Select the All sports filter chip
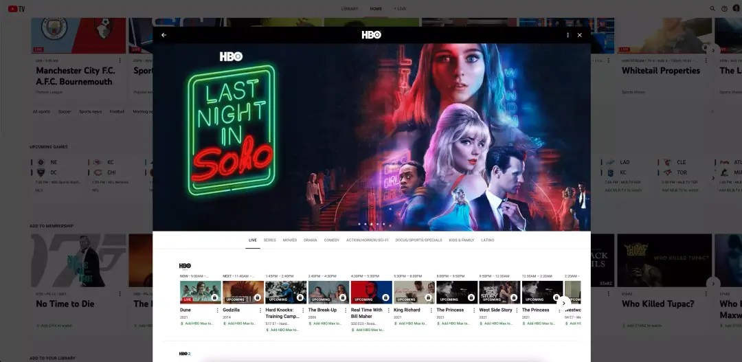The height and width of the screenshot is (362, 742). (x=41, y=112)
